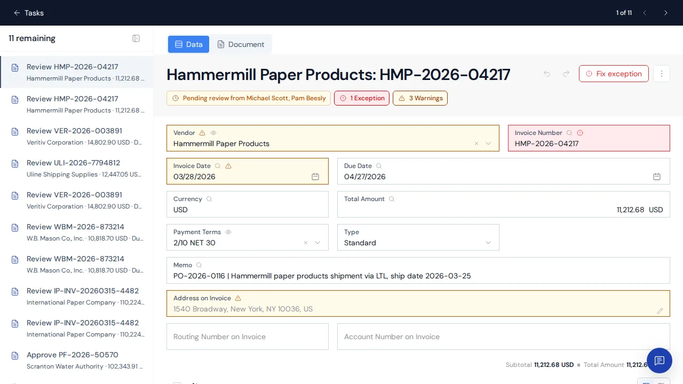Click the 3 Warnings badge

tap(420, 98)
